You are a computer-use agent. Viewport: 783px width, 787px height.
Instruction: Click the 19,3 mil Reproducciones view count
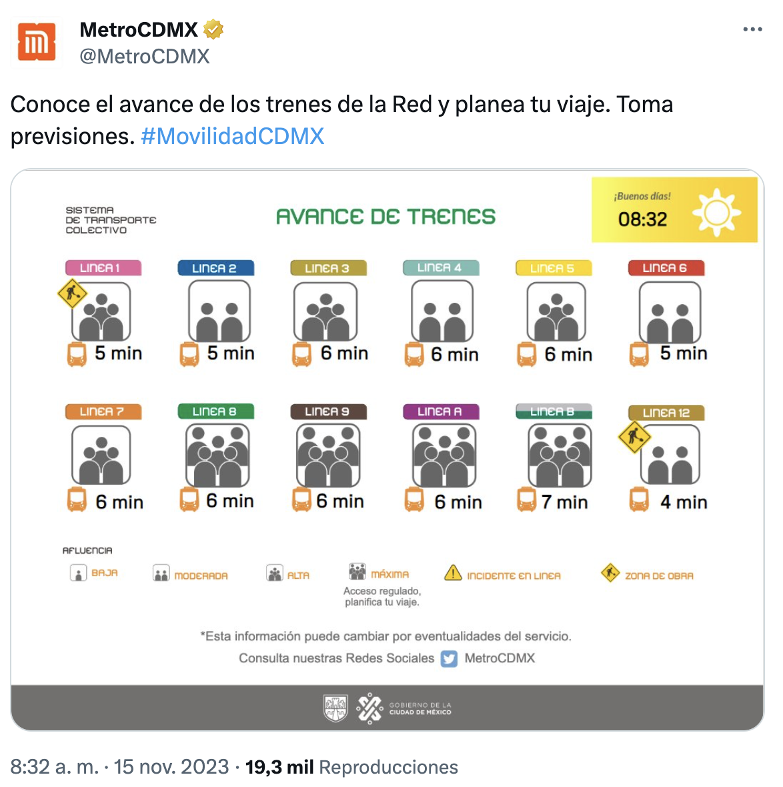pos(351,767)
